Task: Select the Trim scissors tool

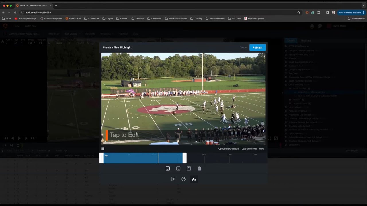Action: tap(173, 179)
